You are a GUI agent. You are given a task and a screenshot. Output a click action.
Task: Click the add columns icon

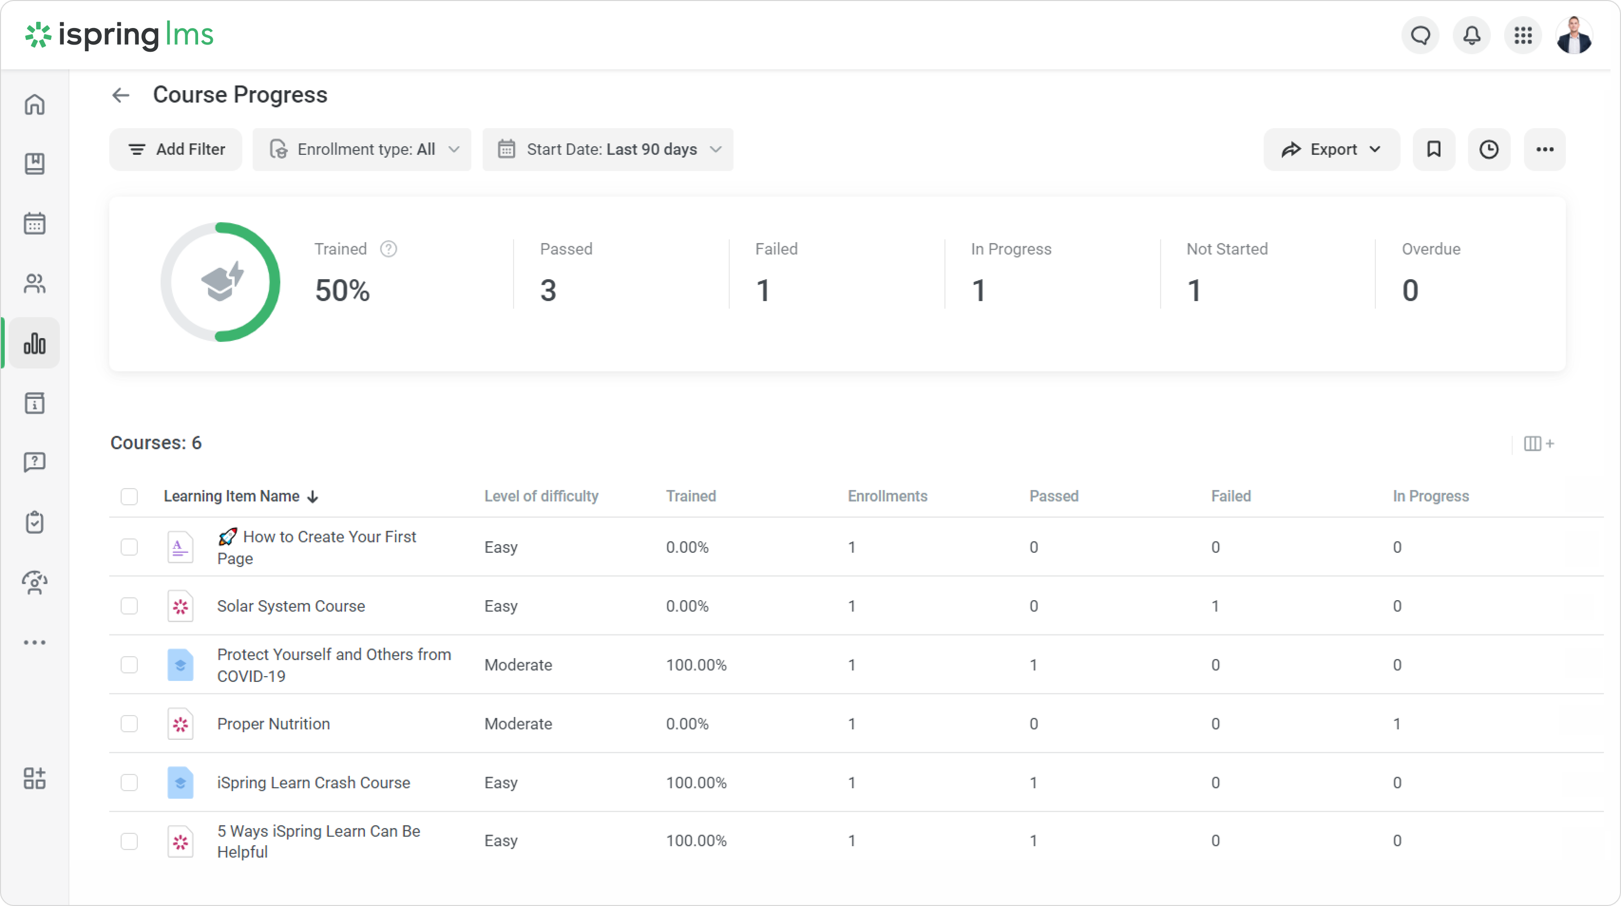(x=1538, y=444)
